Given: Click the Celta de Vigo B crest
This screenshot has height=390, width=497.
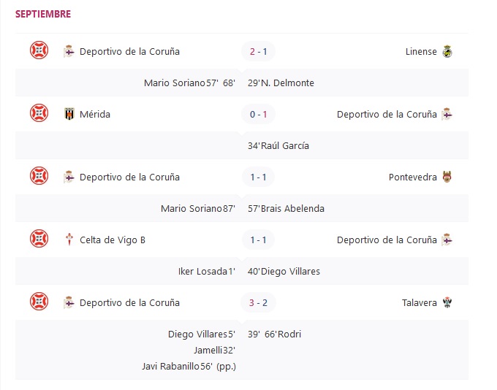Looking at the screenshot, I should coord(69,240).
